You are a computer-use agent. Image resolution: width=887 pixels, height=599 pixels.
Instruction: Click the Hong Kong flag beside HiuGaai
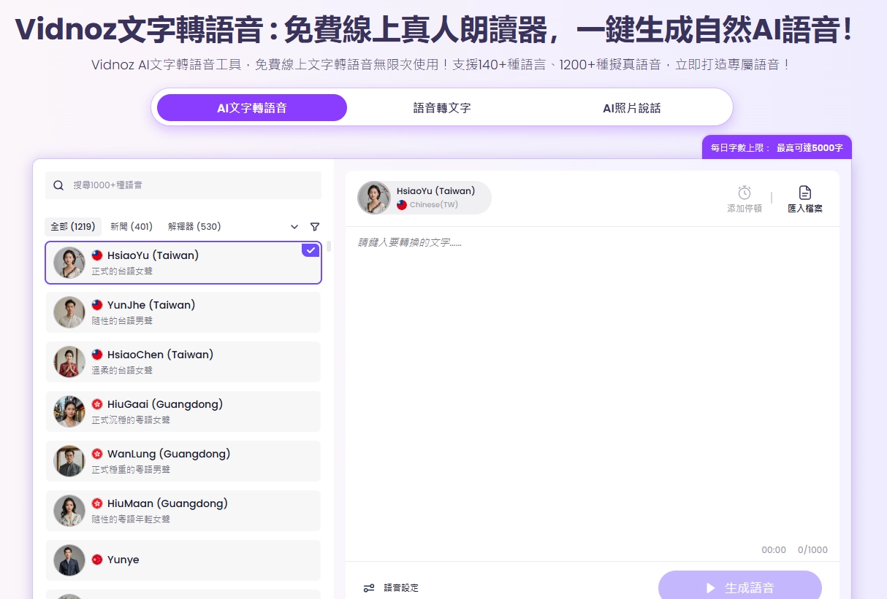point(97,404)
